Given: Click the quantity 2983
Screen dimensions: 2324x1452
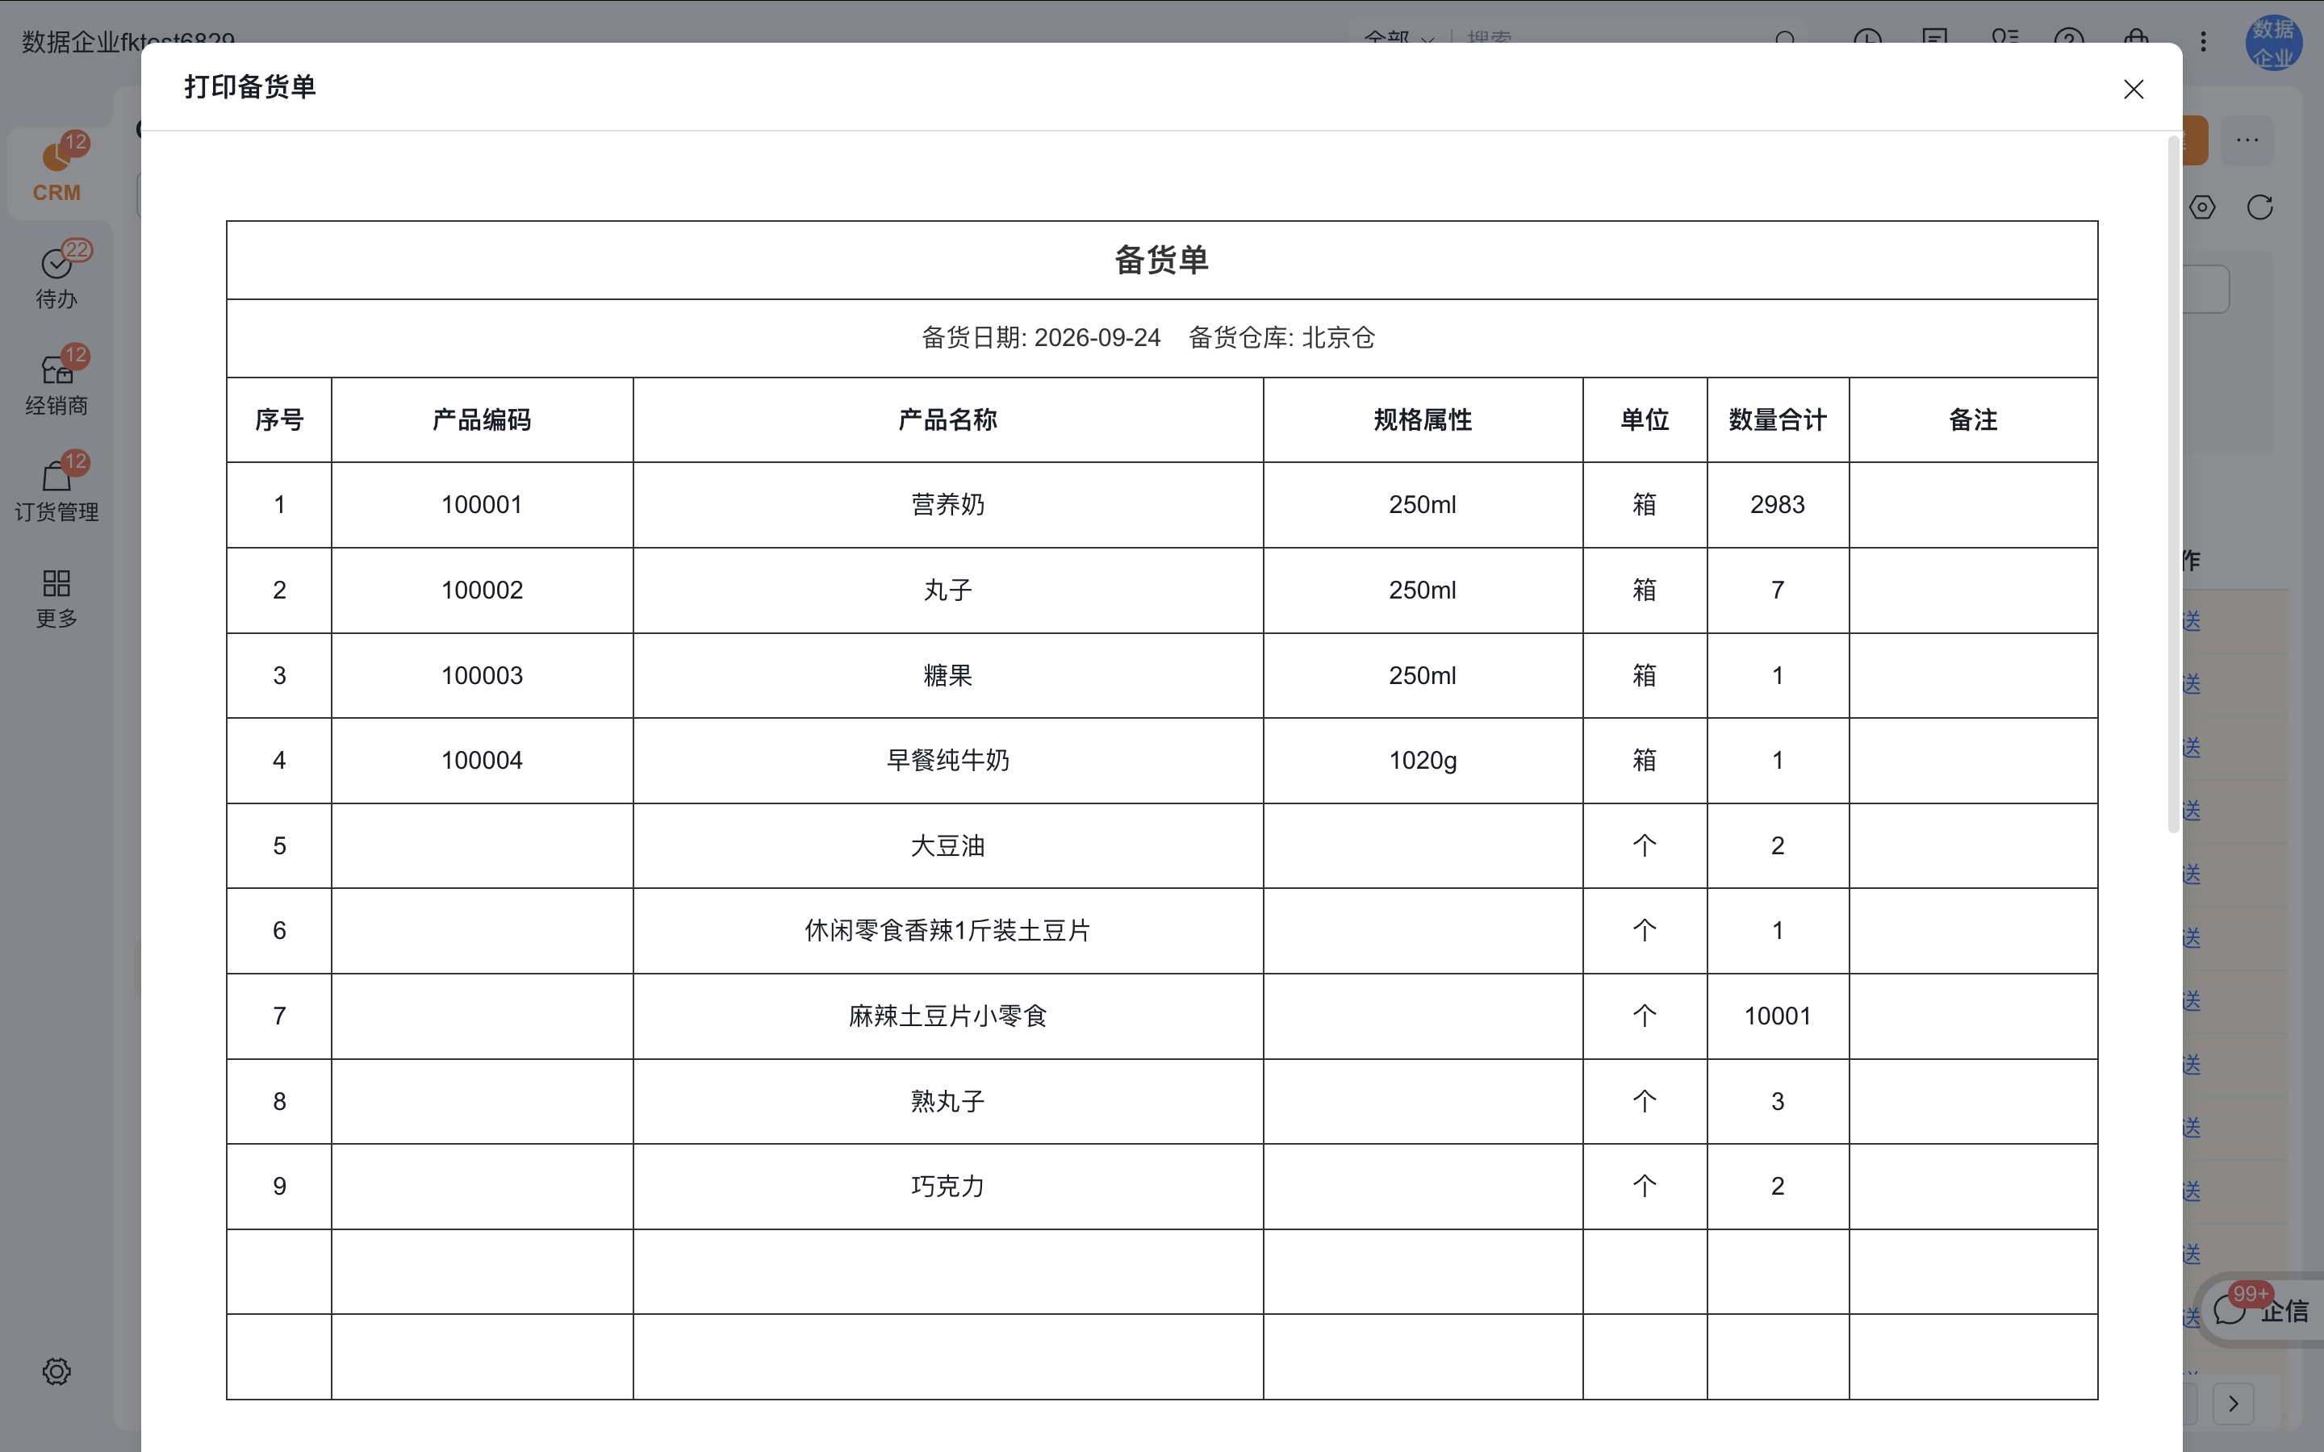Looking at the screenshot, I should (1778, 505).
